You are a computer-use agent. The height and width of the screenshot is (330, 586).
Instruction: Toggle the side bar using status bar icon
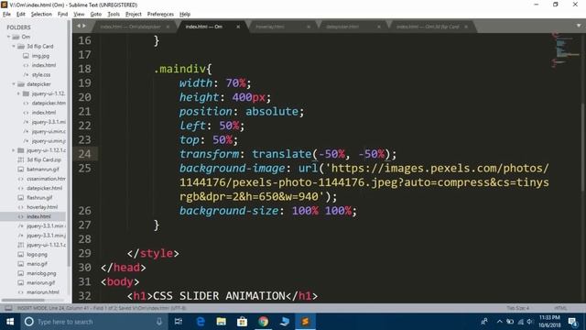click(8, 308)
